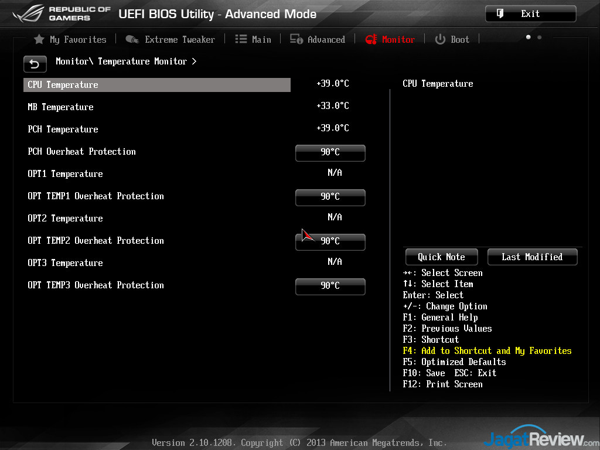The height and width of the screenshot is (450, 600).
Task: Click the Advanced tab icon
Action: click(296, 39)
